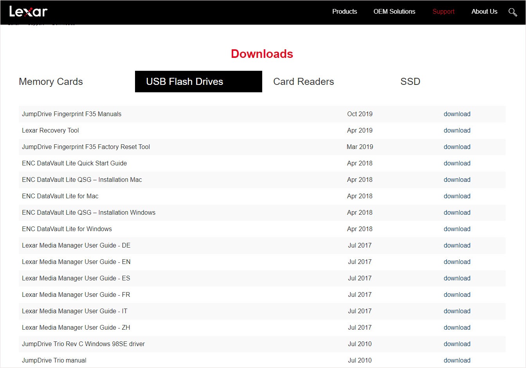526x368 pixels.
Task: Open the search icon in the navigation bar
Action: (513, 12)
